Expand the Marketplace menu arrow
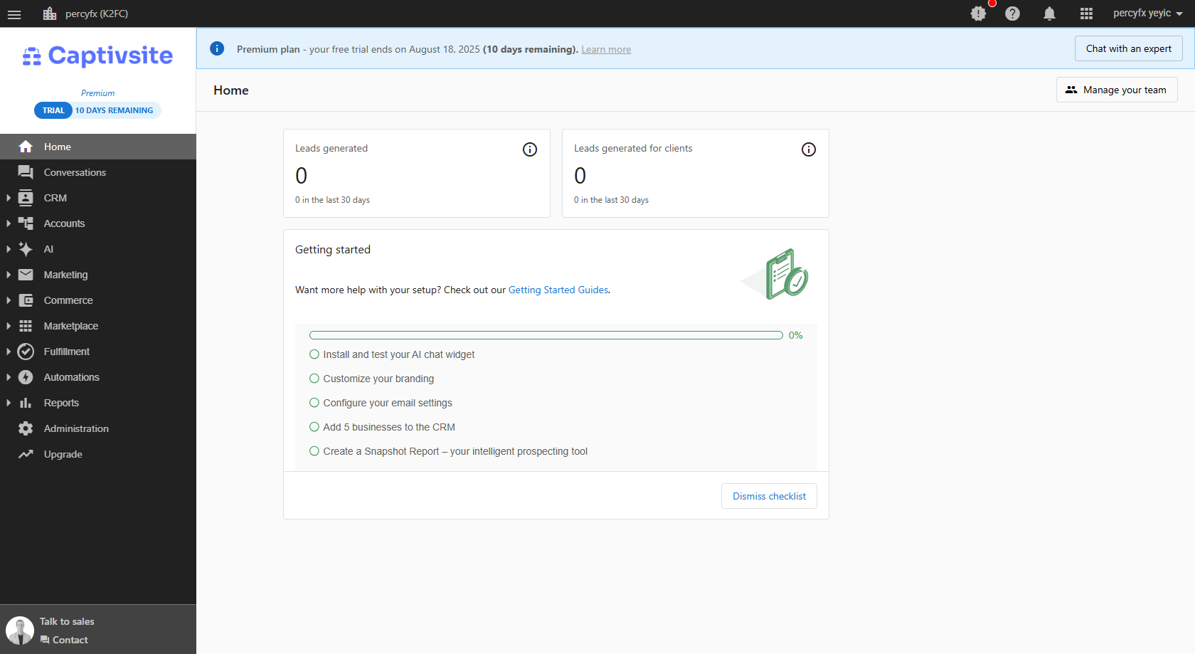 (8, 326)
